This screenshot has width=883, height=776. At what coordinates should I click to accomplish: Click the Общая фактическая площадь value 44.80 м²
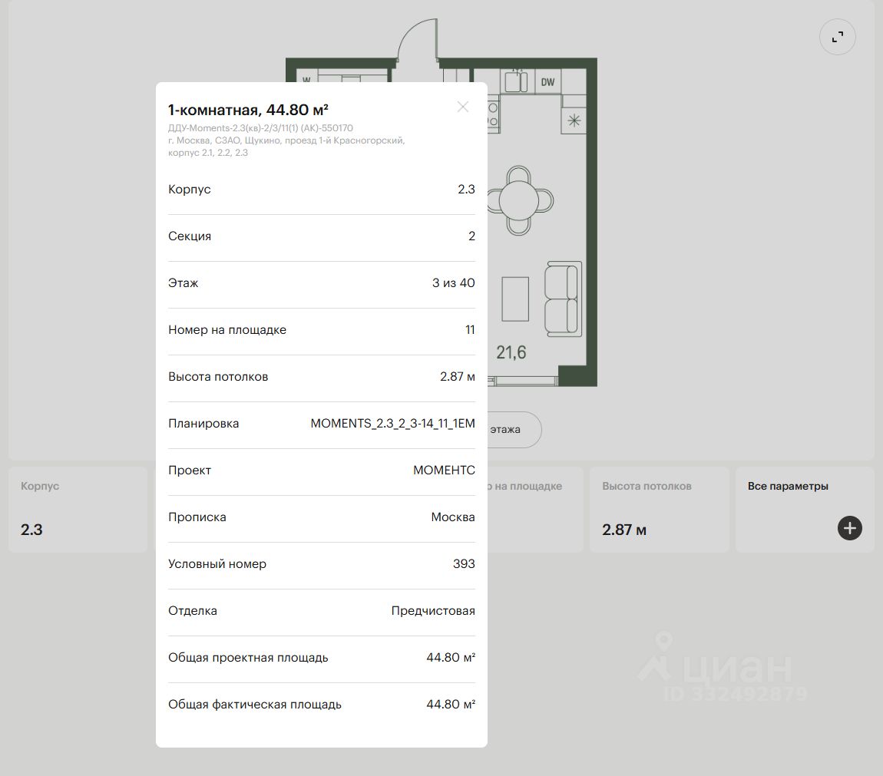(451, 704)
